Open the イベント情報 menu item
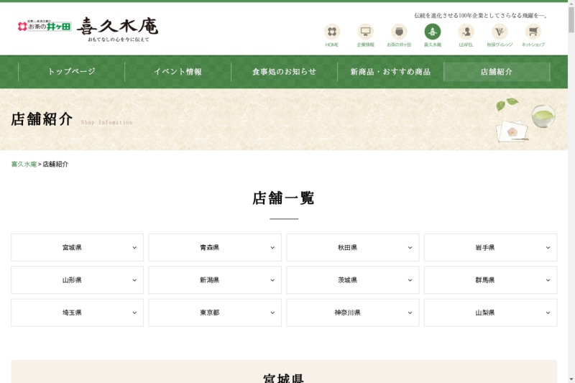Image resolution: width=575 pixels, height=383 pixels. tap(178, 72)
